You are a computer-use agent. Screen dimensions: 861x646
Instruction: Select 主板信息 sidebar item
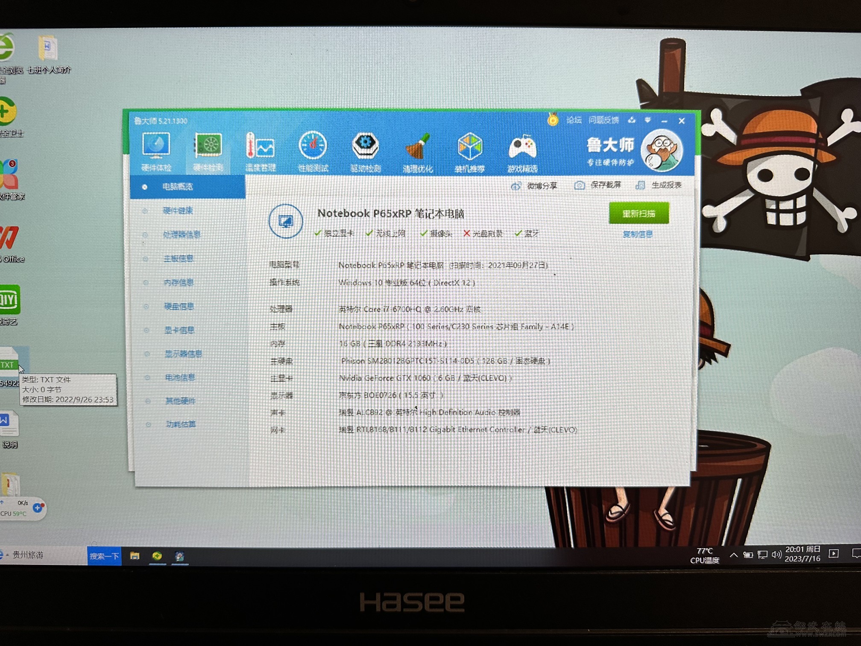(x=179, y=258)
